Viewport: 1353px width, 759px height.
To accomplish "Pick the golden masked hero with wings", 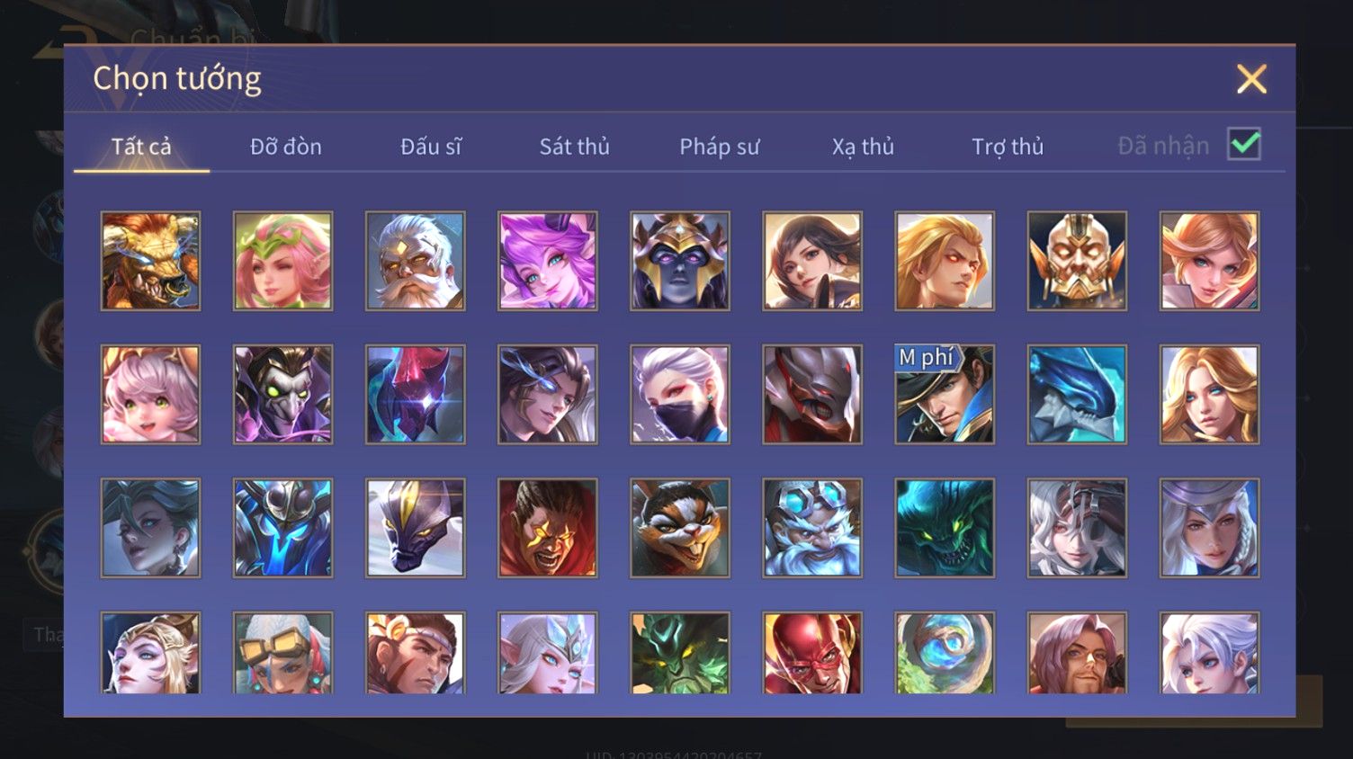I will [1077, 261].
